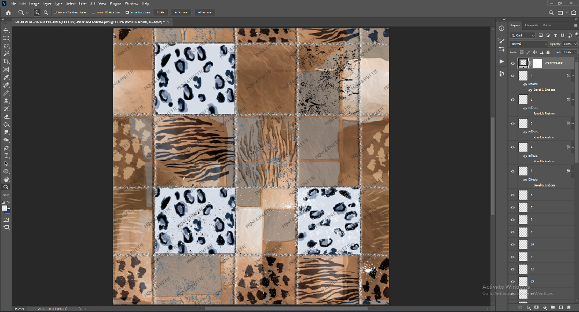The image size is (579, 312).
Task: Click the Fill Screen button
Action: (204, 13)
